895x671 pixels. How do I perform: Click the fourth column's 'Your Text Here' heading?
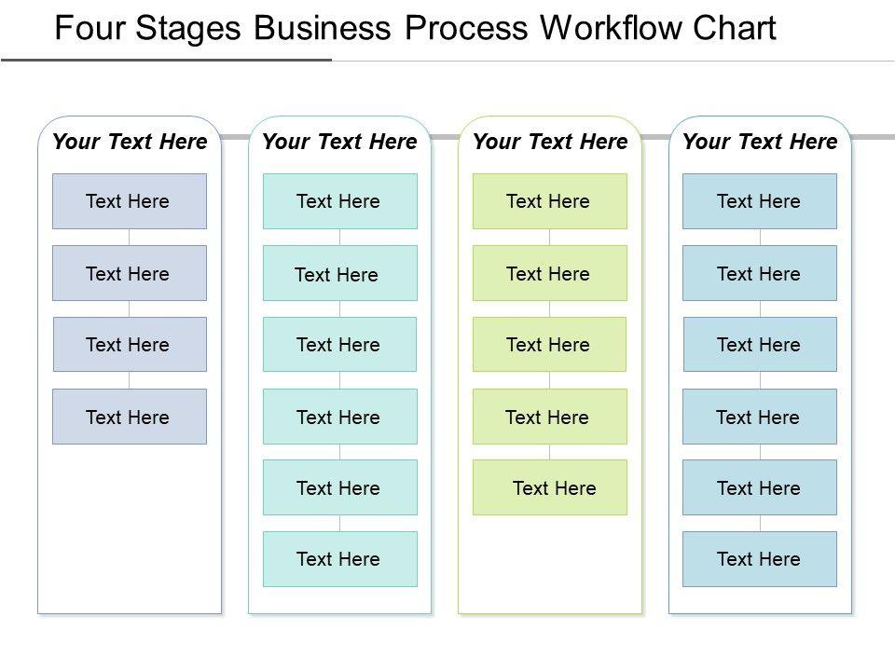point(760,142)
